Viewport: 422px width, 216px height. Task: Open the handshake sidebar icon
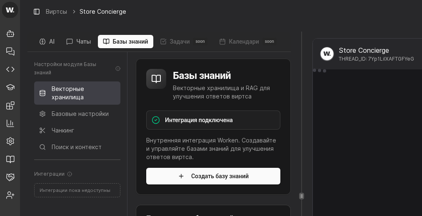pos(10,177)
